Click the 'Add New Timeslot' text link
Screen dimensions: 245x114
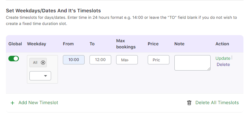(38, 103)
